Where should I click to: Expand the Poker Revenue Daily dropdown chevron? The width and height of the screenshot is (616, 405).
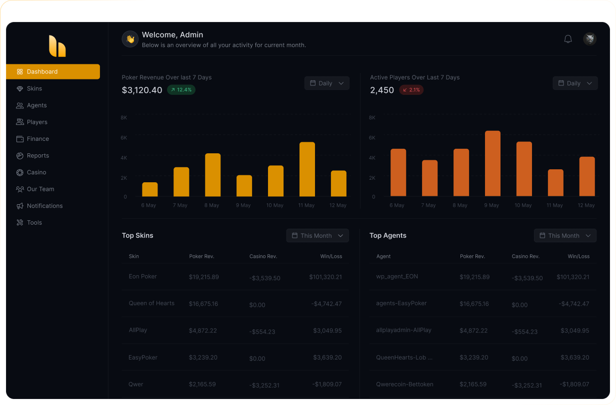coord(341,83)
